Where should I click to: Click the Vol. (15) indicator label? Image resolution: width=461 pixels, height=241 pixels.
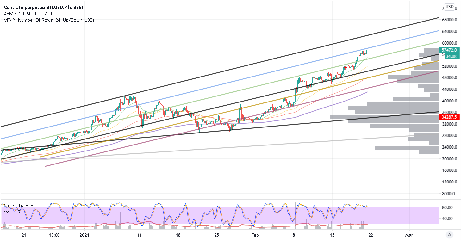[x=12, y=211]
